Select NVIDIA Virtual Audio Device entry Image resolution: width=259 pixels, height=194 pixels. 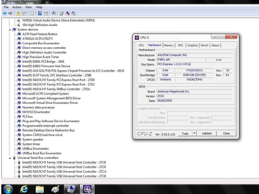point(58,20)
